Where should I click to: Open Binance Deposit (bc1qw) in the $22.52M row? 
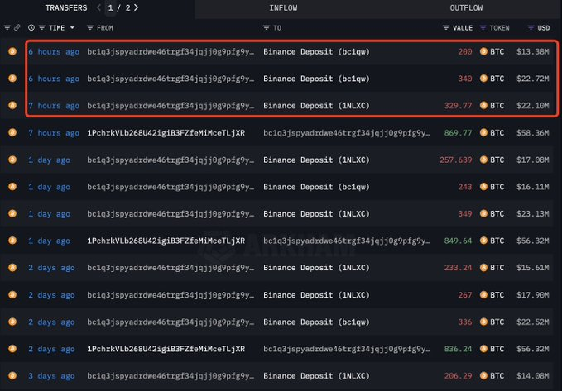pyautogui.click(x=316, y=322)
